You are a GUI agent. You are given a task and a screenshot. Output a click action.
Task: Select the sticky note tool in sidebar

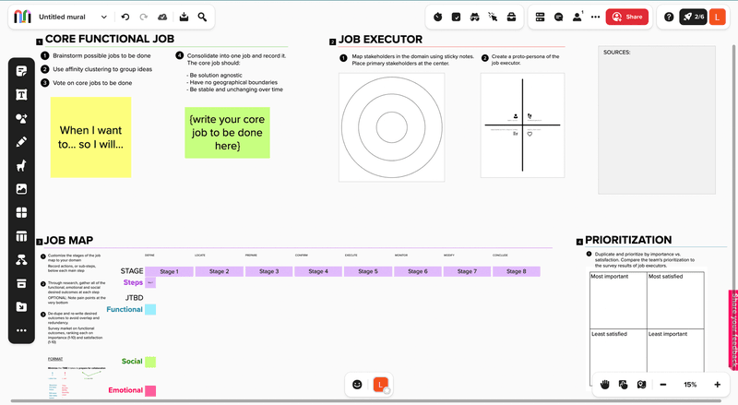pos(21,71)
